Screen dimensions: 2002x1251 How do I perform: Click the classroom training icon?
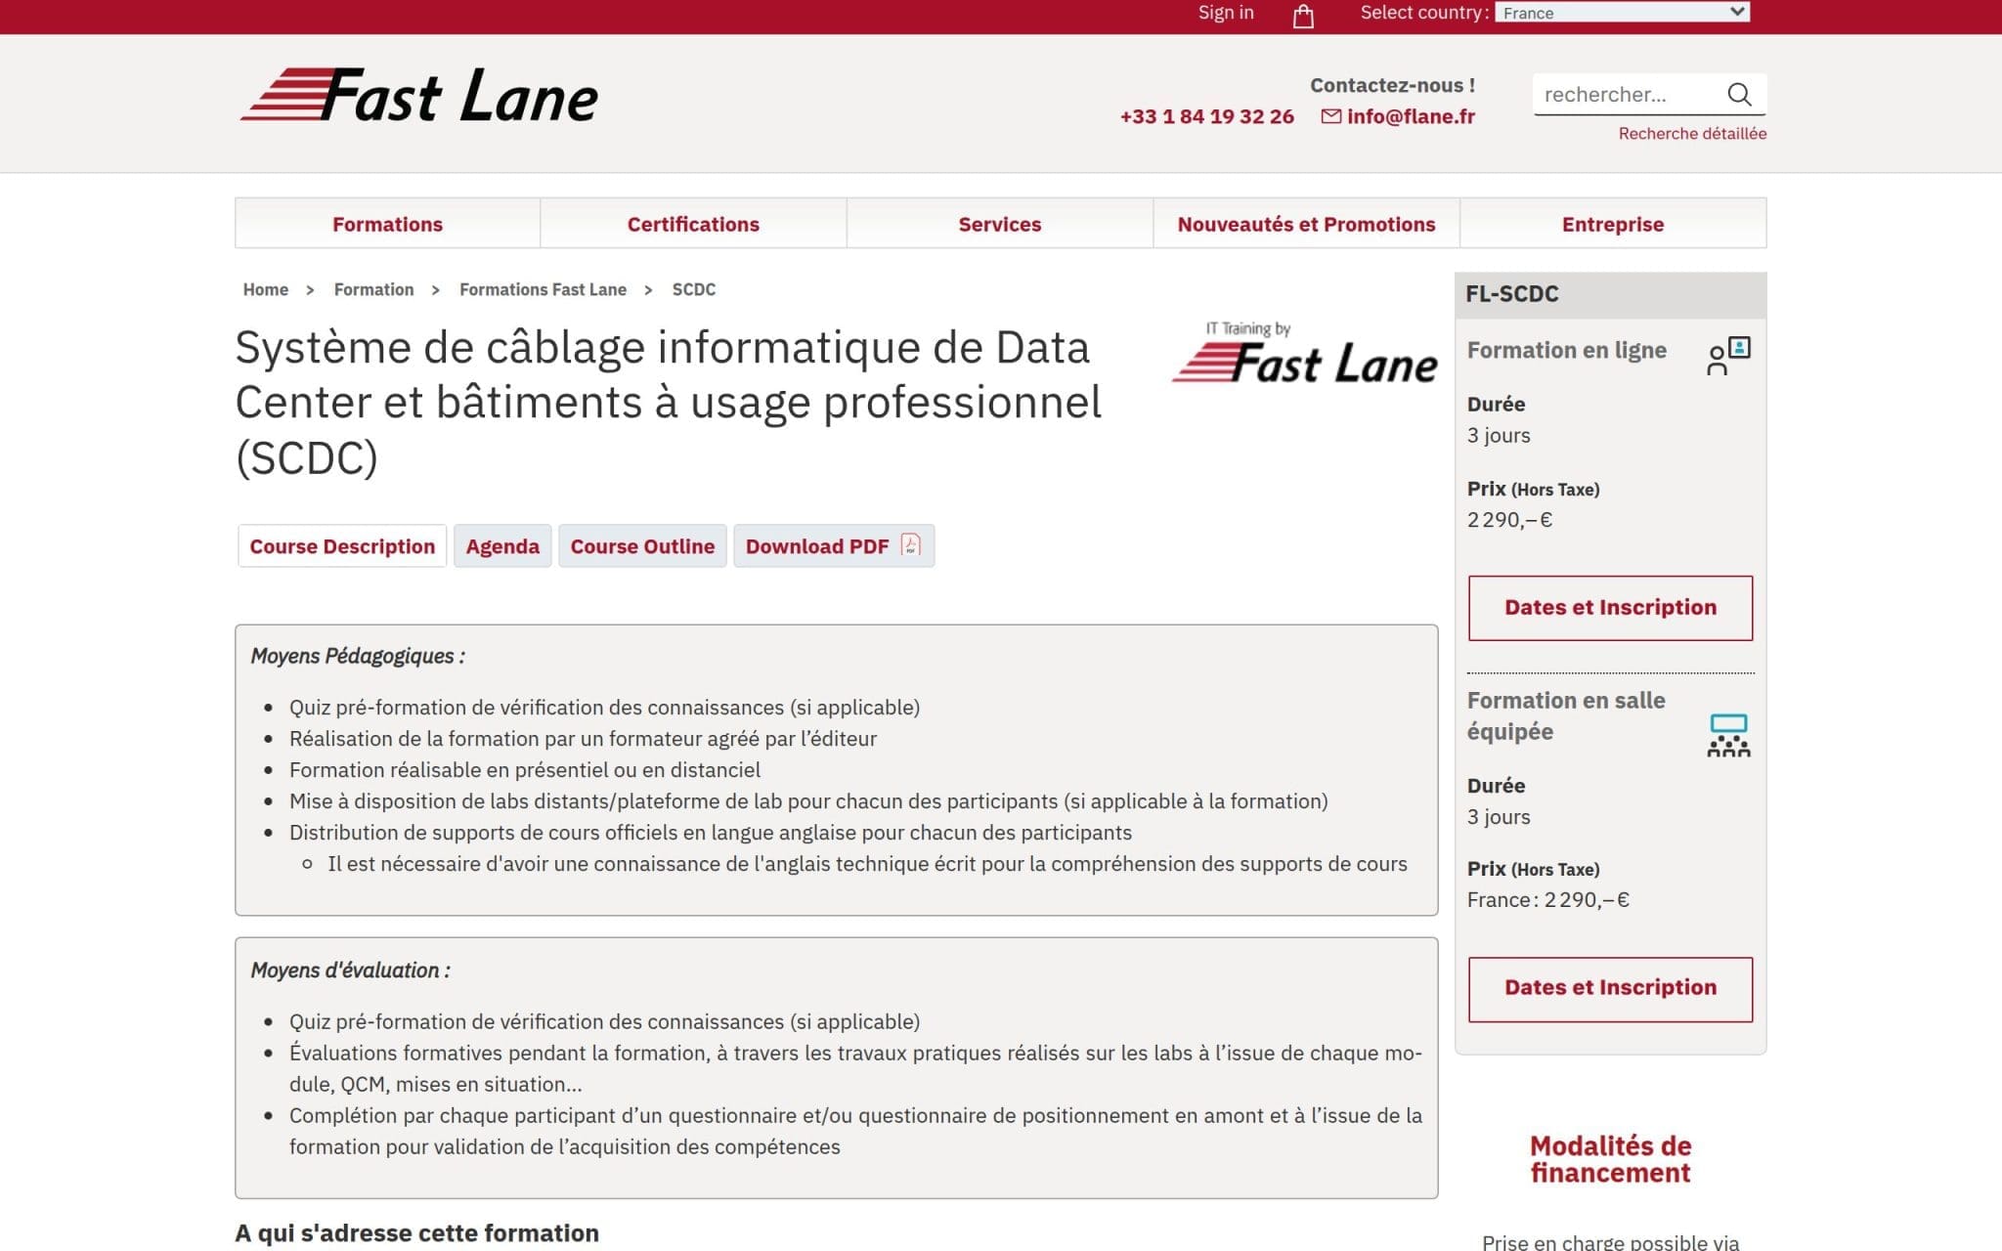click(x=1728, y=735)
